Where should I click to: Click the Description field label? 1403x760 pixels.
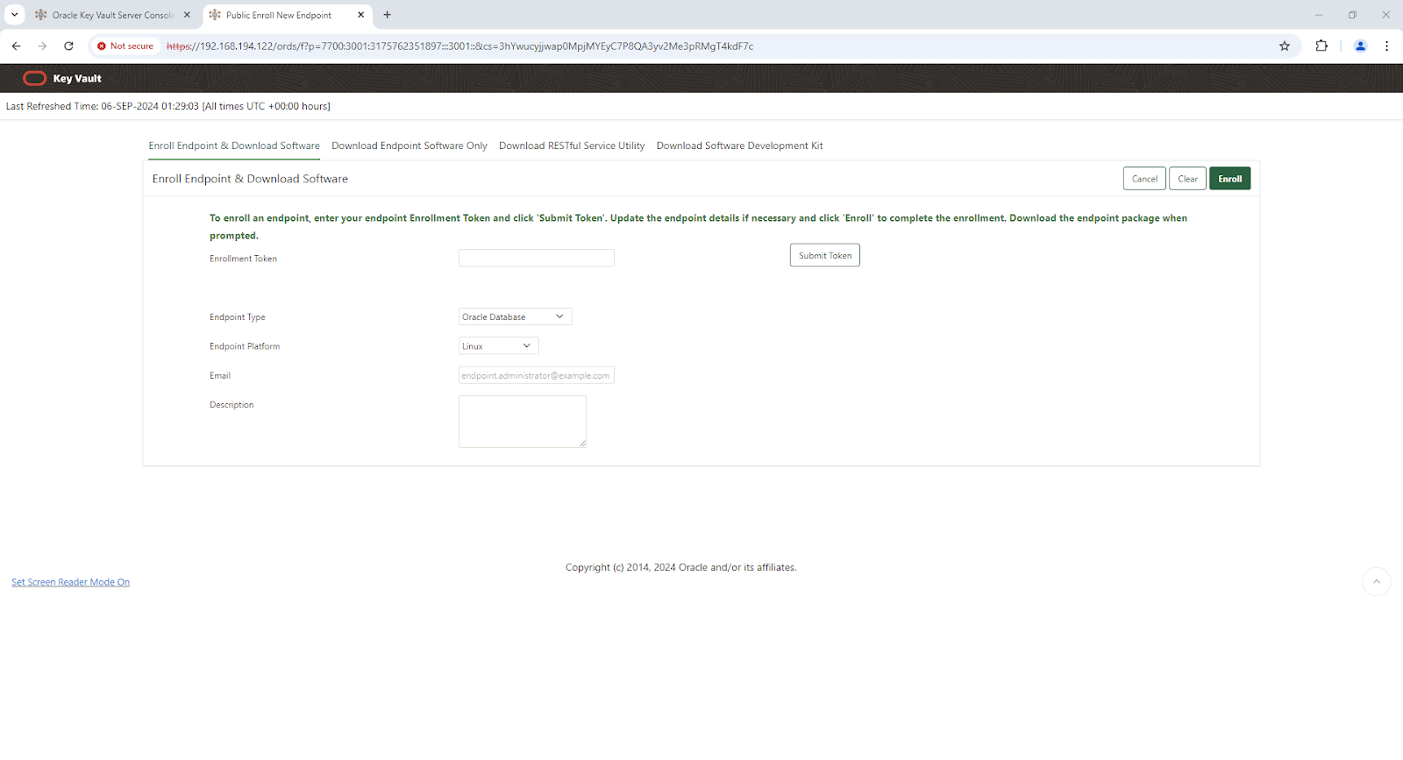tap(231, 405)
